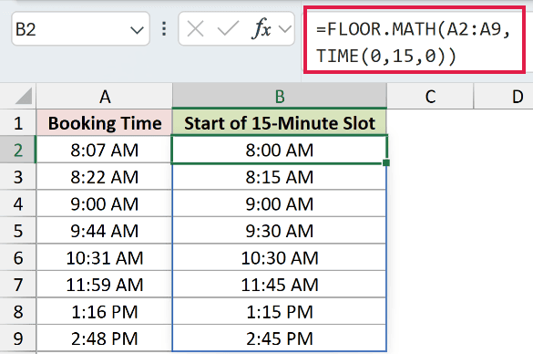Click cell containing 9:30 AM
Image resolution: width=533 pixels, height=354 pixels.
(280, 231)
